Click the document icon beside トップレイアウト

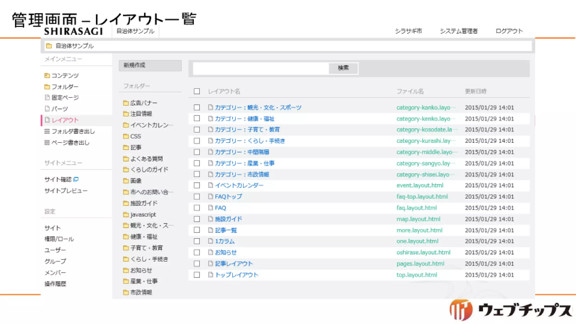coord(210,275)
